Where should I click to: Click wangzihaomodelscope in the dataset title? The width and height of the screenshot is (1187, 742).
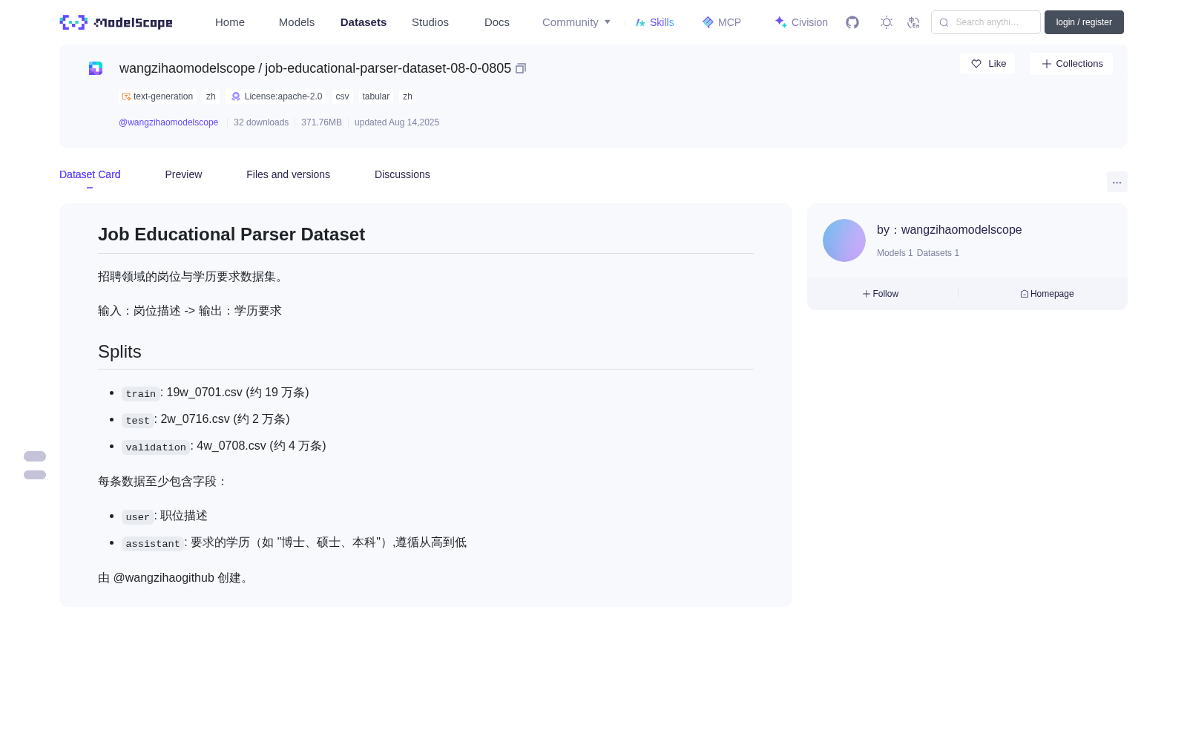(187, 68)
